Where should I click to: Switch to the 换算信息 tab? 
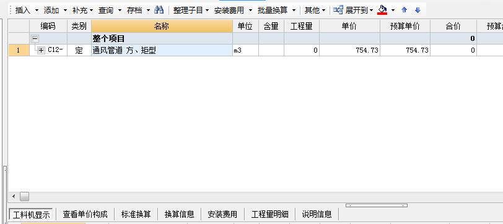tap(179, 214)
